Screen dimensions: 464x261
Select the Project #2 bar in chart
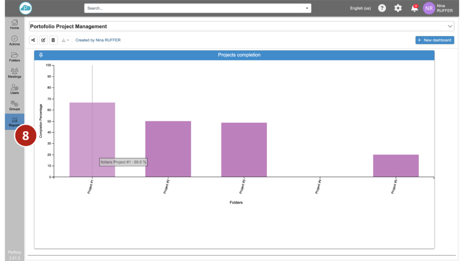coord(168,149)
